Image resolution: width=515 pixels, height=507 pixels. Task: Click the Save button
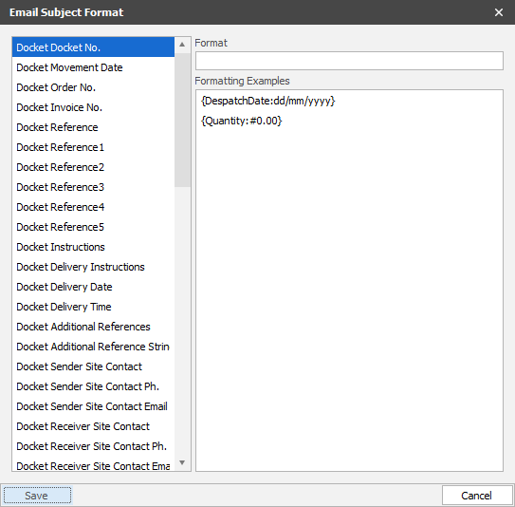37,496
